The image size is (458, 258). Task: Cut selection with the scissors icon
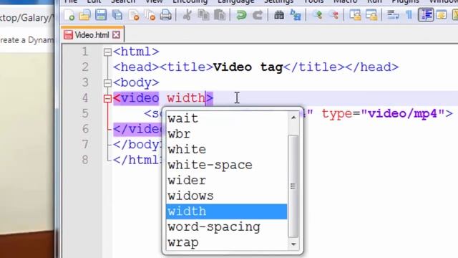(187, 14)
